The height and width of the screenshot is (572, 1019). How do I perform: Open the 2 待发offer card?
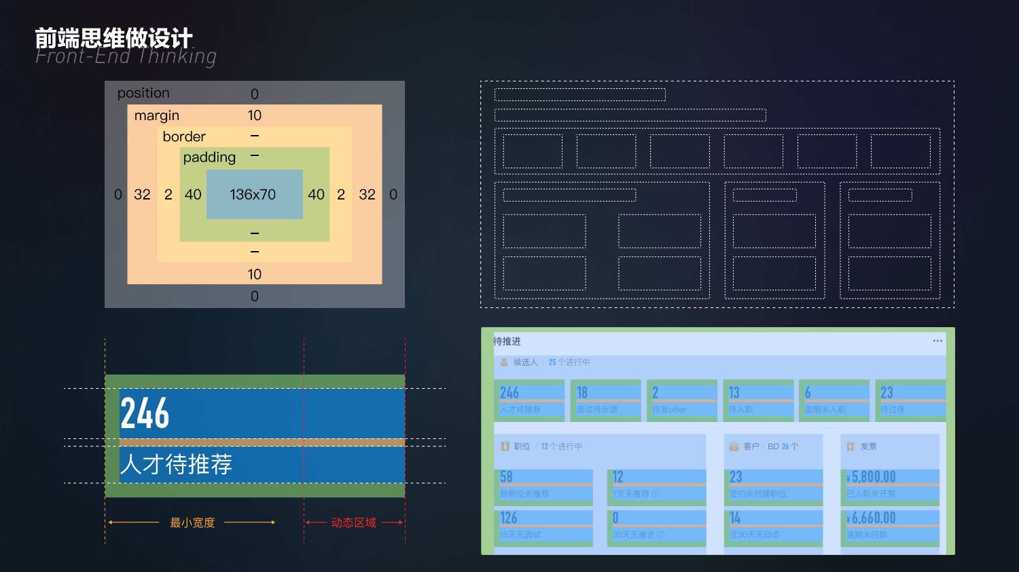tap(681, 400)
